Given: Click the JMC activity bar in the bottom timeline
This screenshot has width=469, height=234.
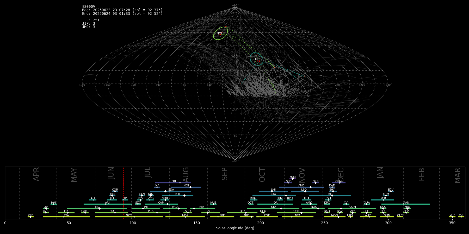Looking at the screenshot, I should [x=97, y=209].
